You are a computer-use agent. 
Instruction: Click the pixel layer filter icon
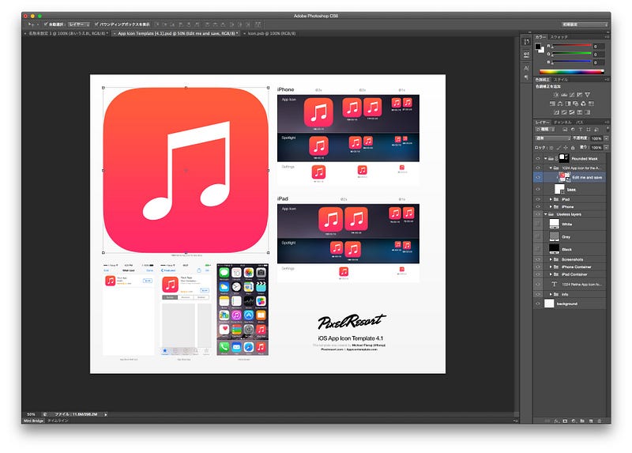[x=565, y=130]
